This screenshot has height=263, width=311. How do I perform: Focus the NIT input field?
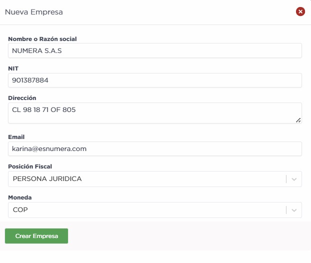[155, 80]
